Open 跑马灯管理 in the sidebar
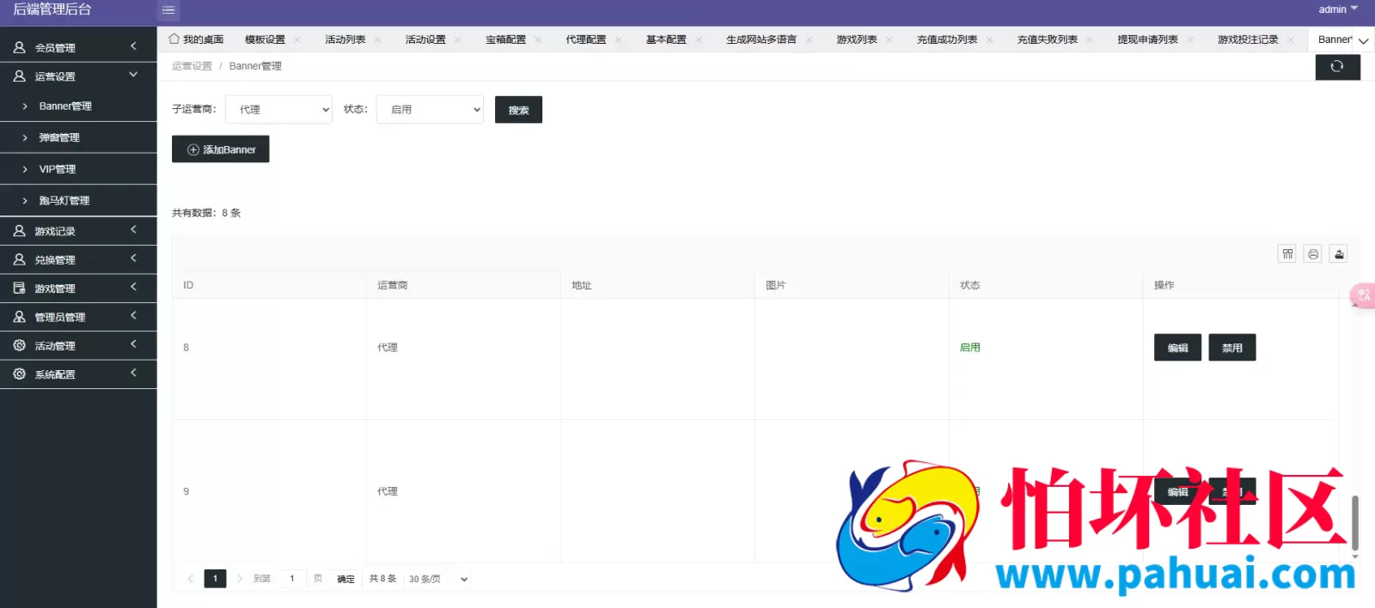 (78, 200)
